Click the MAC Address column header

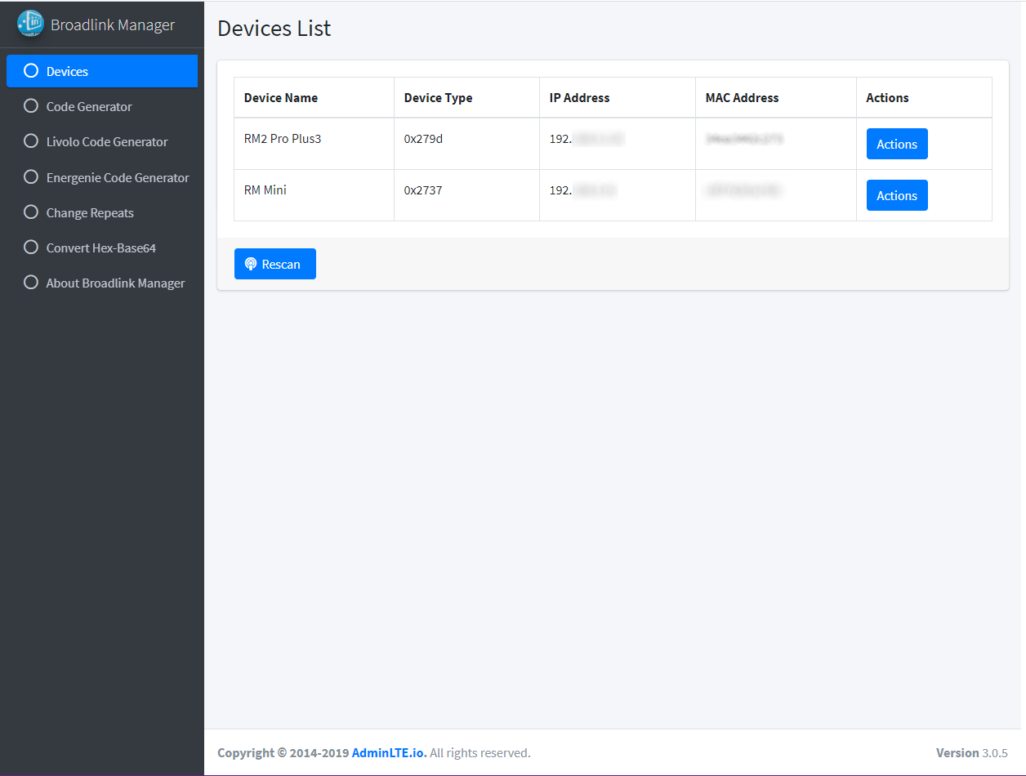coord(742,97)
